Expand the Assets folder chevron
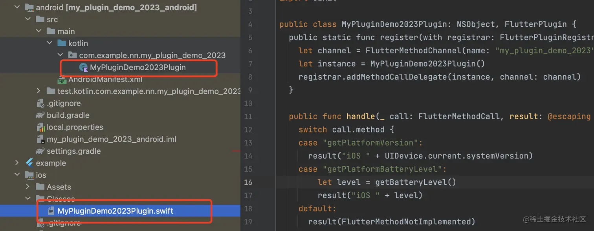 27,187
